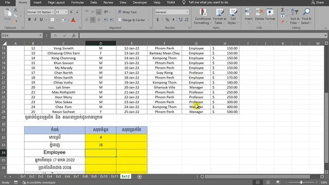
Task: Open the File tab
Action: click(x=7, y=3)
